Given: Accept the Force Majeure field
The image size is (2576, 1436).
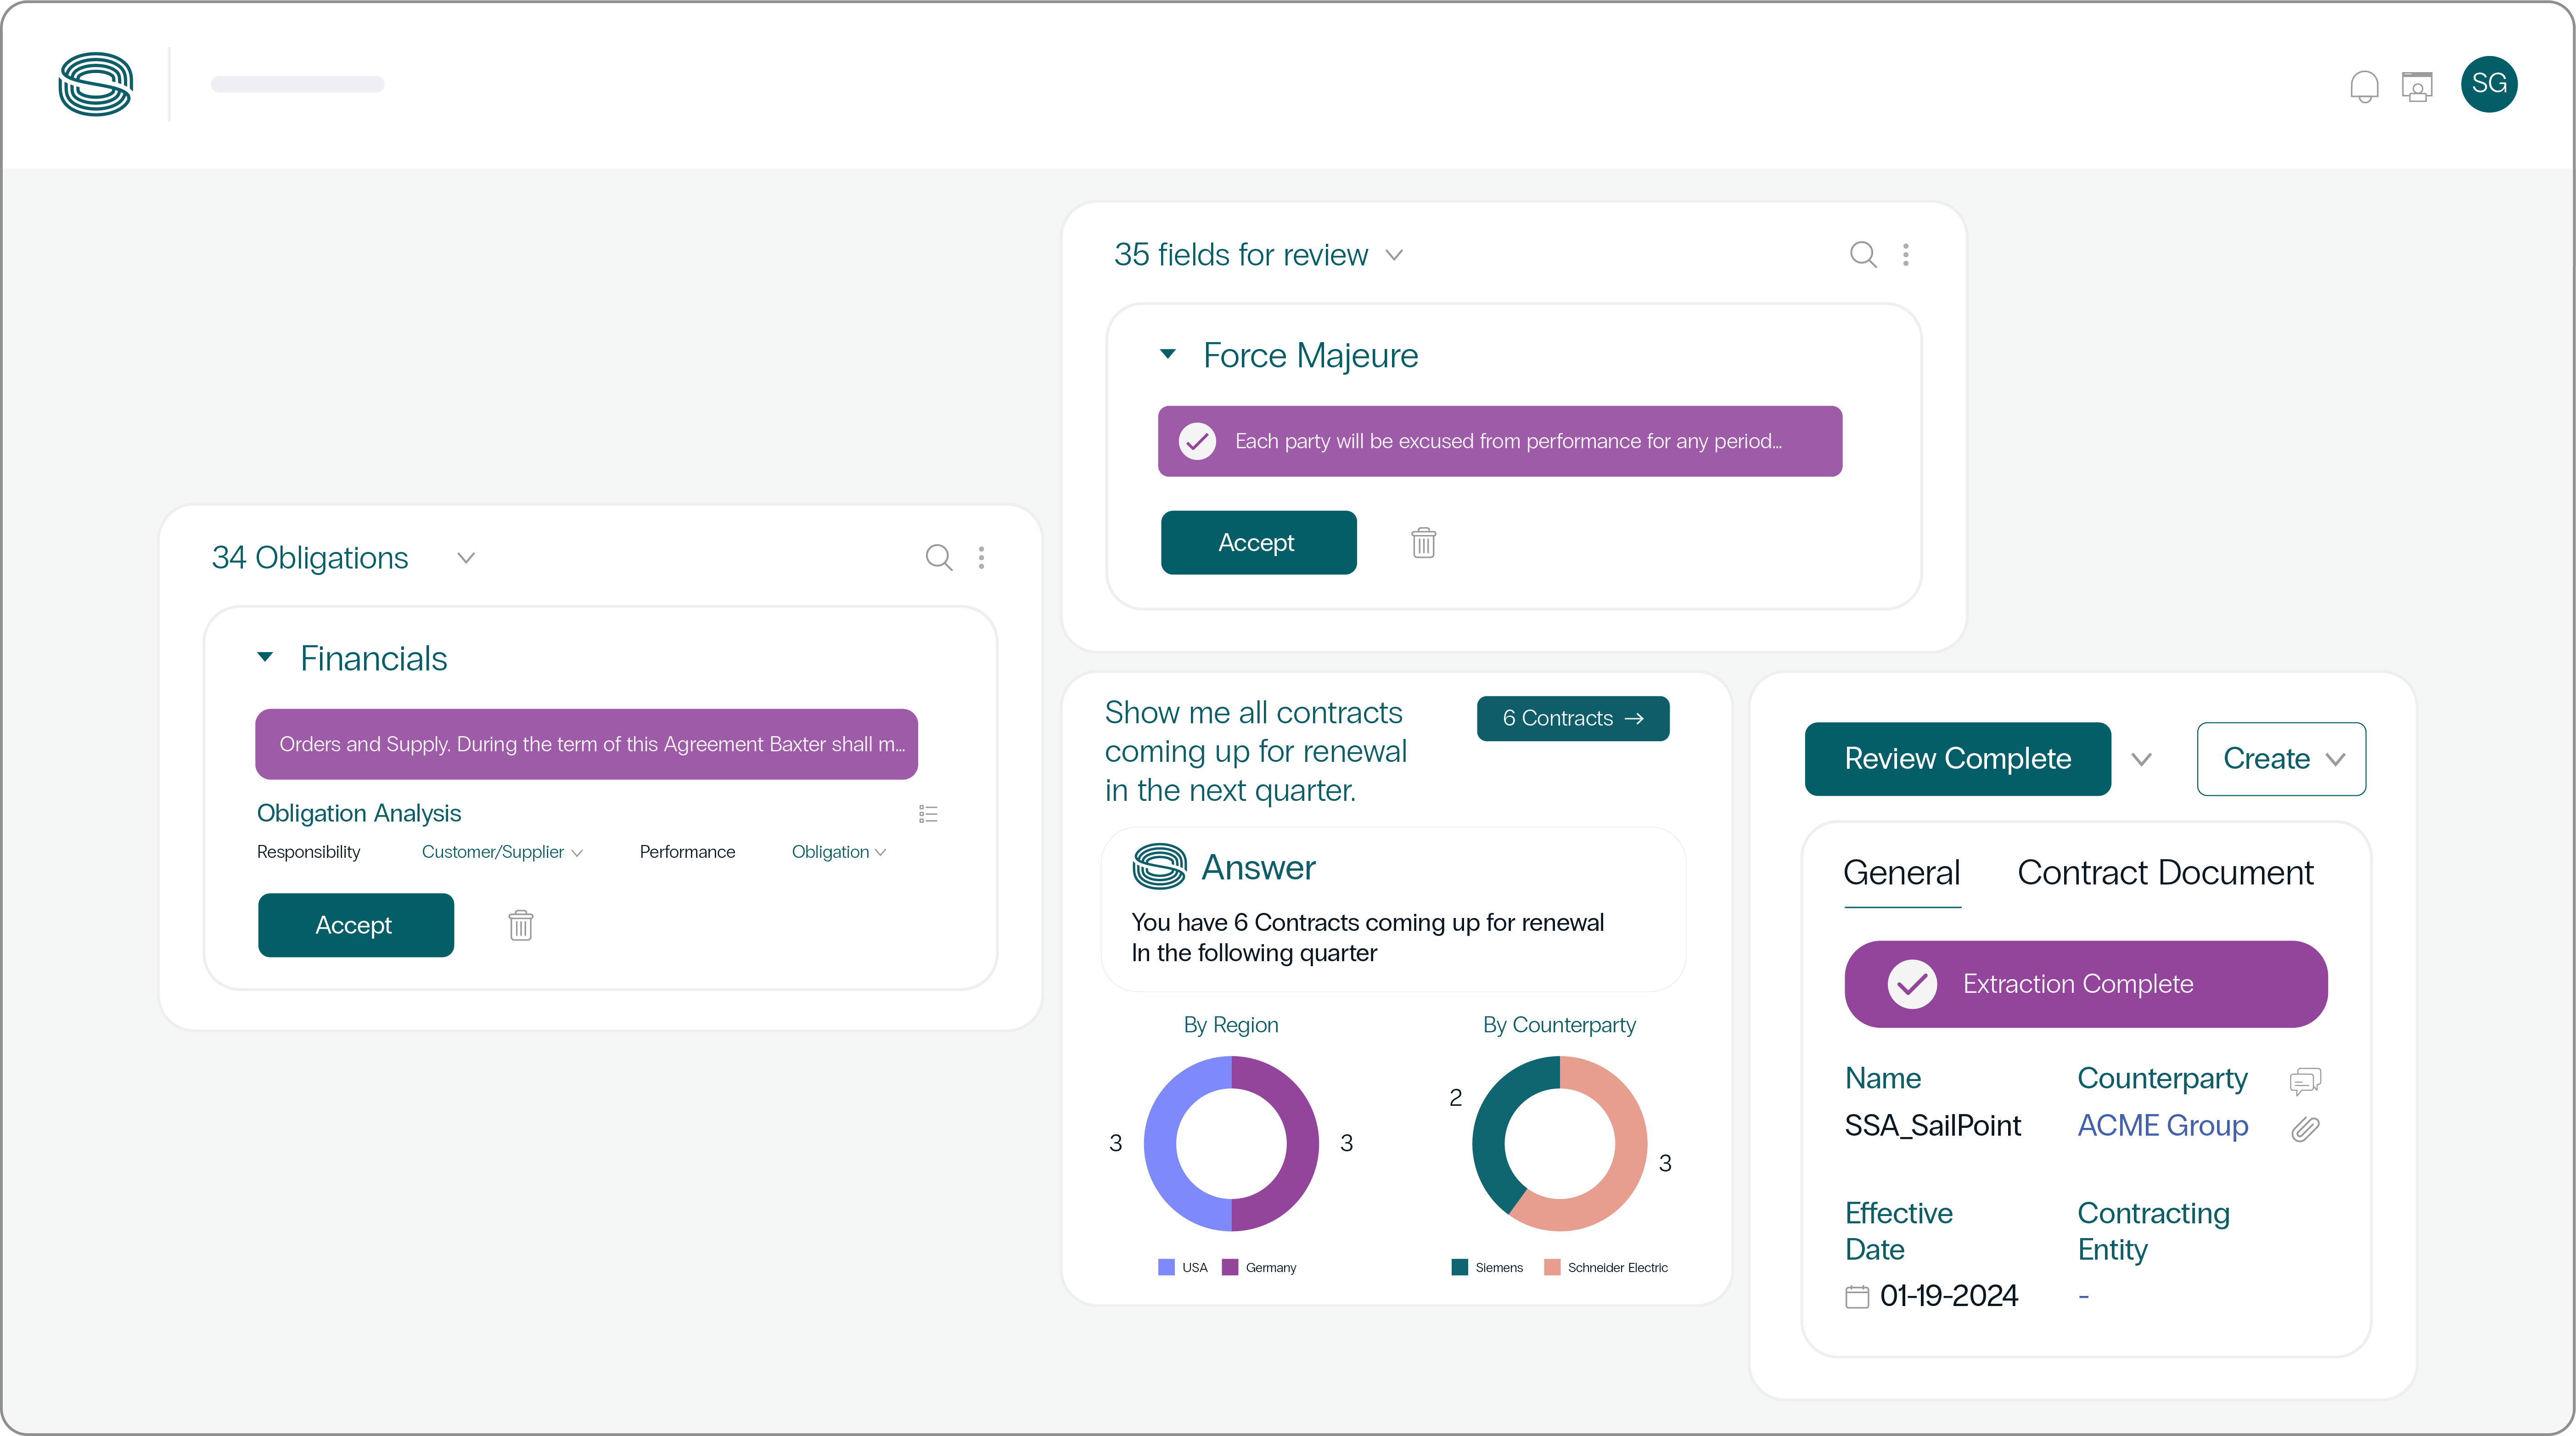Looking at the screenshot, I should coord(1258,543).
